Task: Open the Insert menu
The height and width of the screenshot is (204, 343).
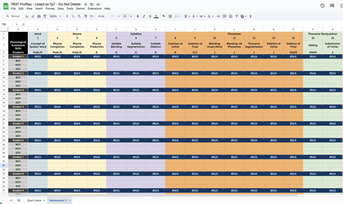Action: [39, 9]
